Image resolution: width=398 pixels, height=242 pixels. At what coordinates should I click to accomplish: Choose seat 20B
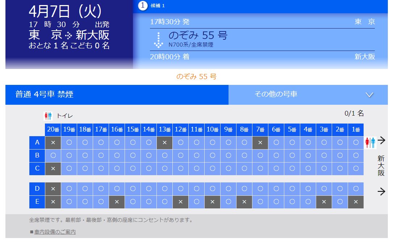point(53,155)
